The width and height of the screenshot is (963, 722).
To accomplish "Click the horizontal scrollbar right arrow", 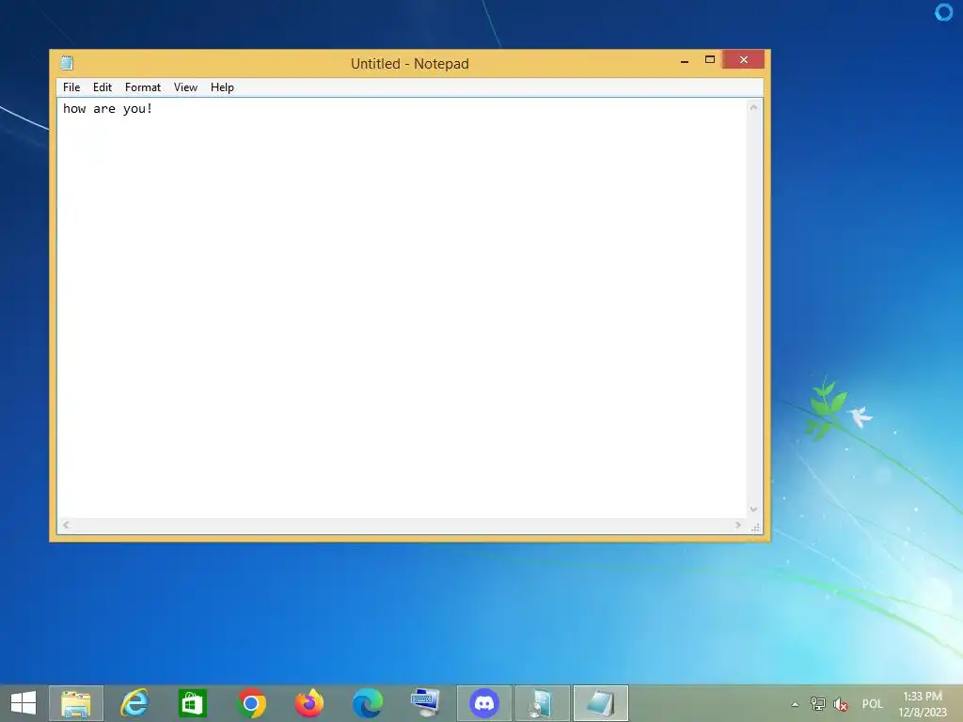I will coord(737,525).
